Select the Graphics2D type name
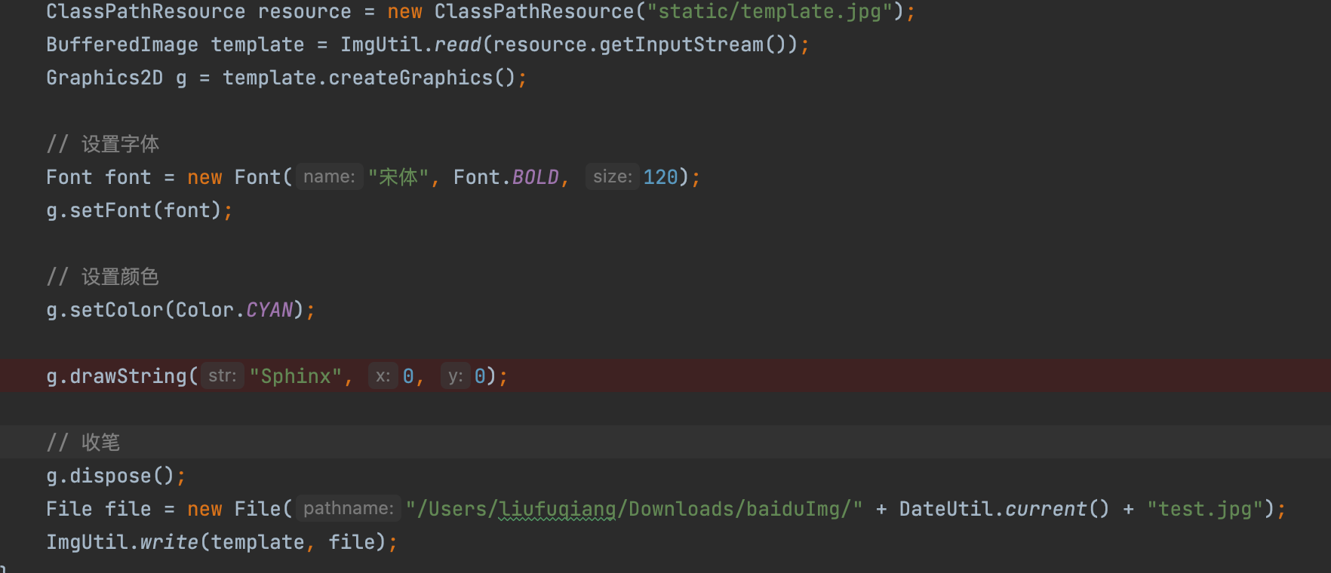 click(x=105, y=78)
